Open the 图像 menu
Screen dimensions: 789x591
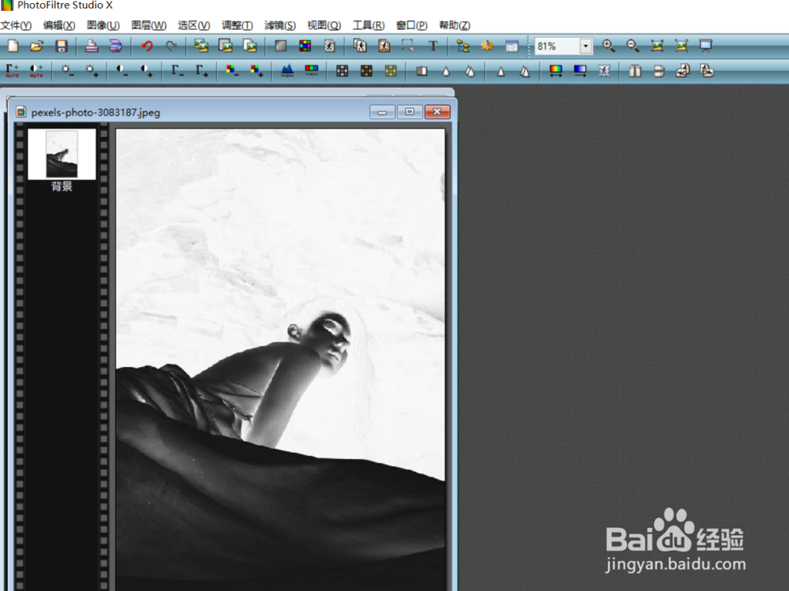(x=103, y=25)
